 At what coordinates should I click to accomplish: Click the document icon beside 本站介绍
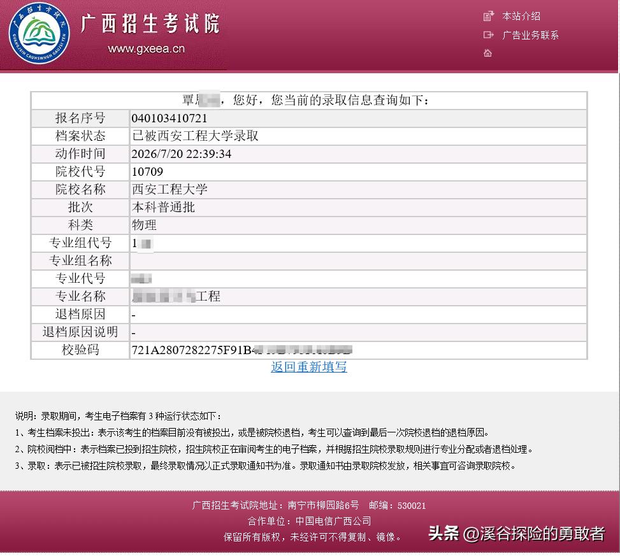pos(488,16)
